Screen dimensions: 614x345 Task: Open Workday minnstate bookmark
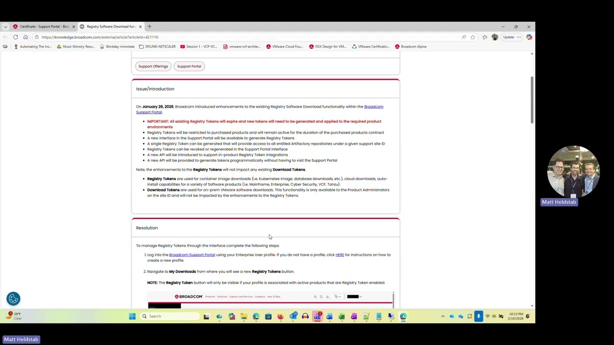click(x=117, y=46)
